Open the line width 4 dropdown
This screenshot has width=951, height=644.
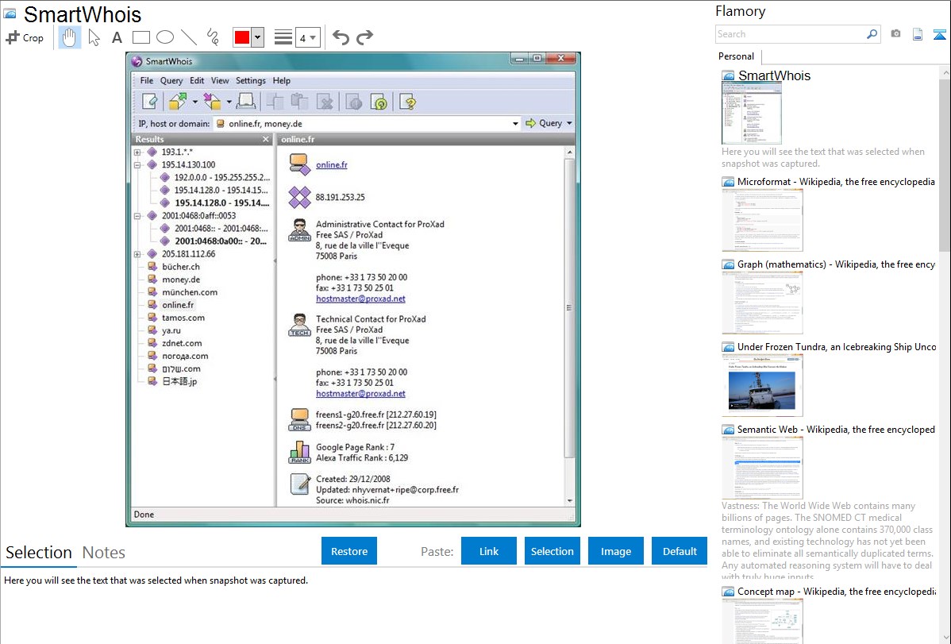coord(307,37)
